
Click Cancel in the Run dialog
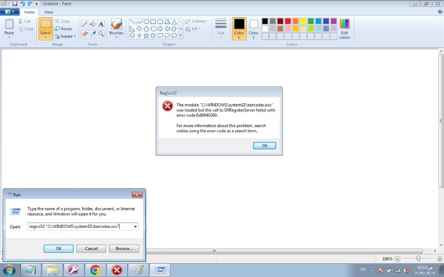[91, 249]
